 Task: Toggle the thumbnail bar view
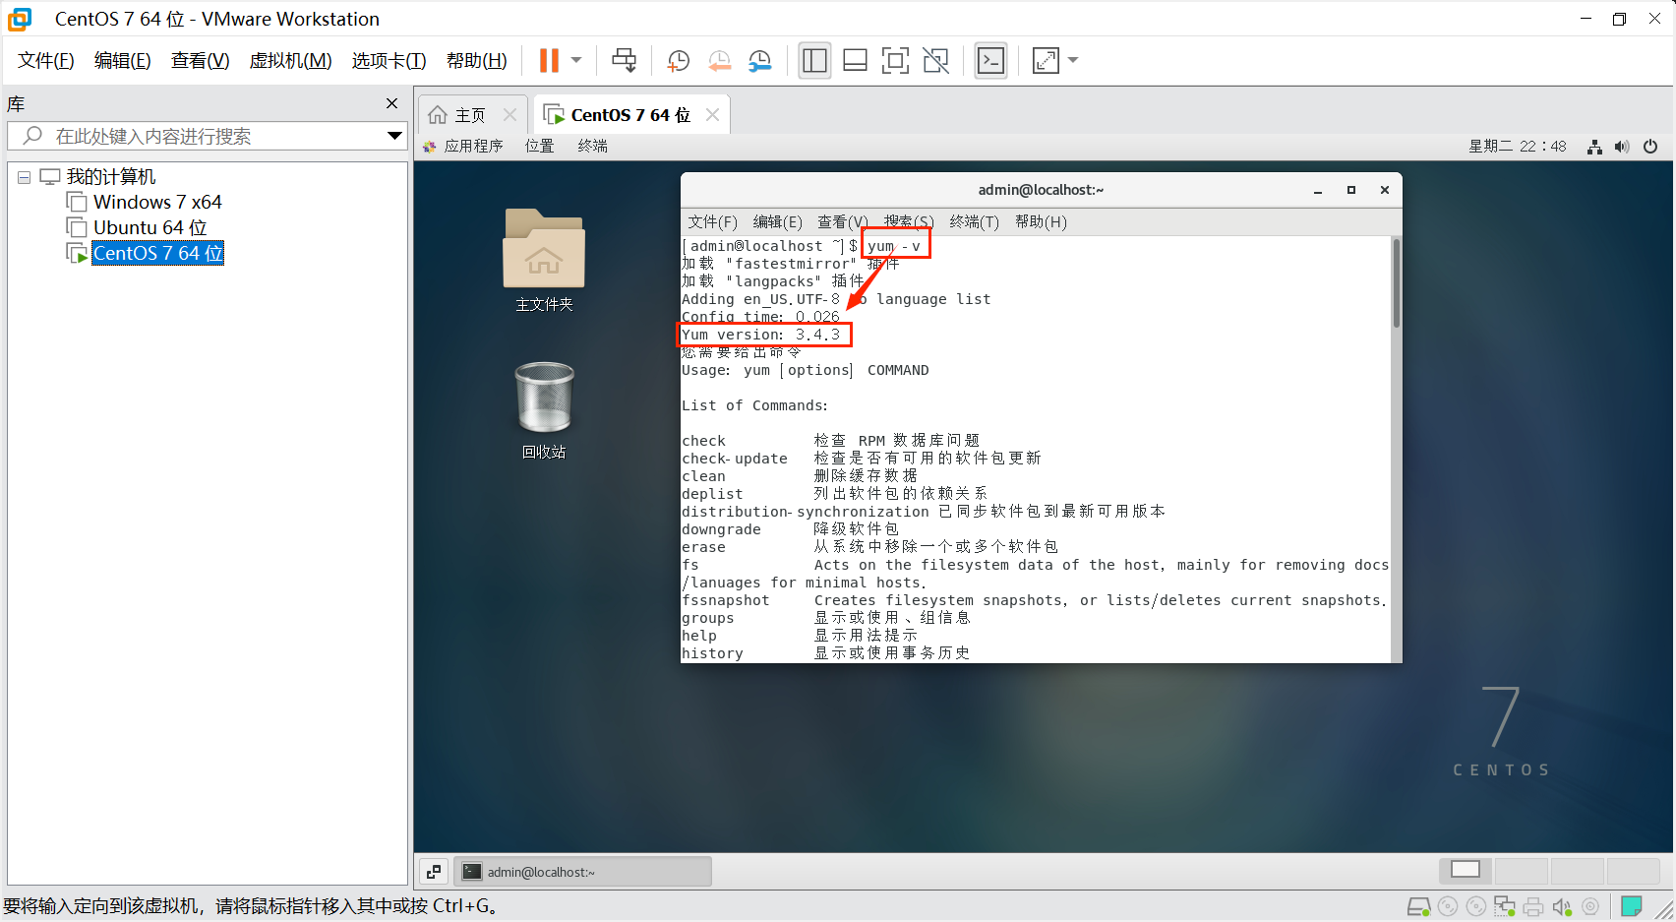tap(855, 61)
